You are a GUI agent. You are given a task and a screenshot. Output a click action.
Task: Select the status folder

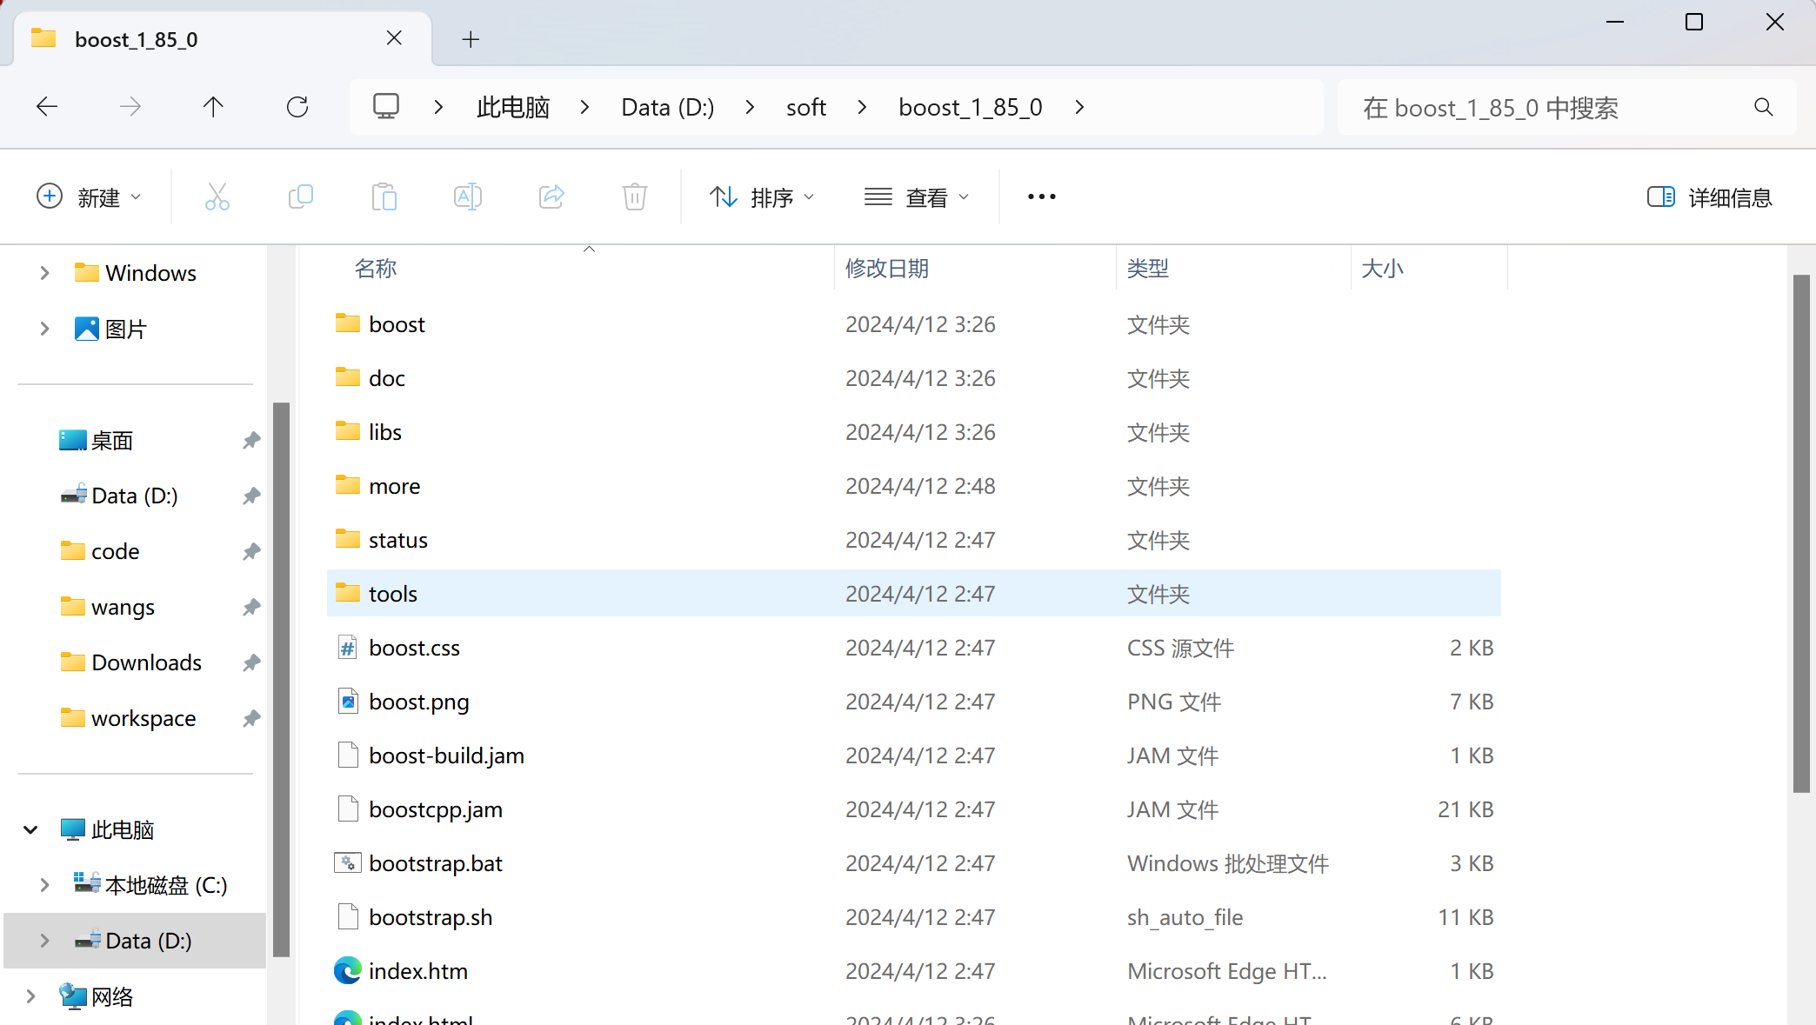[x=913, y=540]
